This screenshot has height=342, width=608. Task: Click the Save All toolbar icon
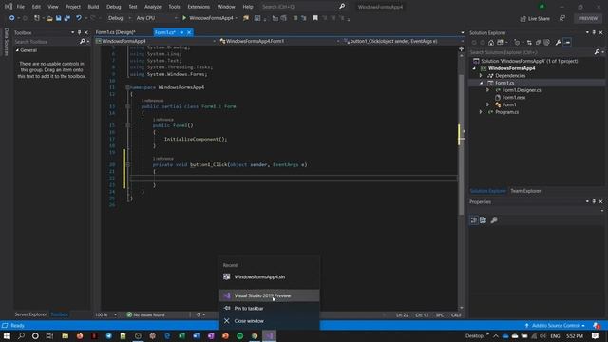tap(67, 18)
